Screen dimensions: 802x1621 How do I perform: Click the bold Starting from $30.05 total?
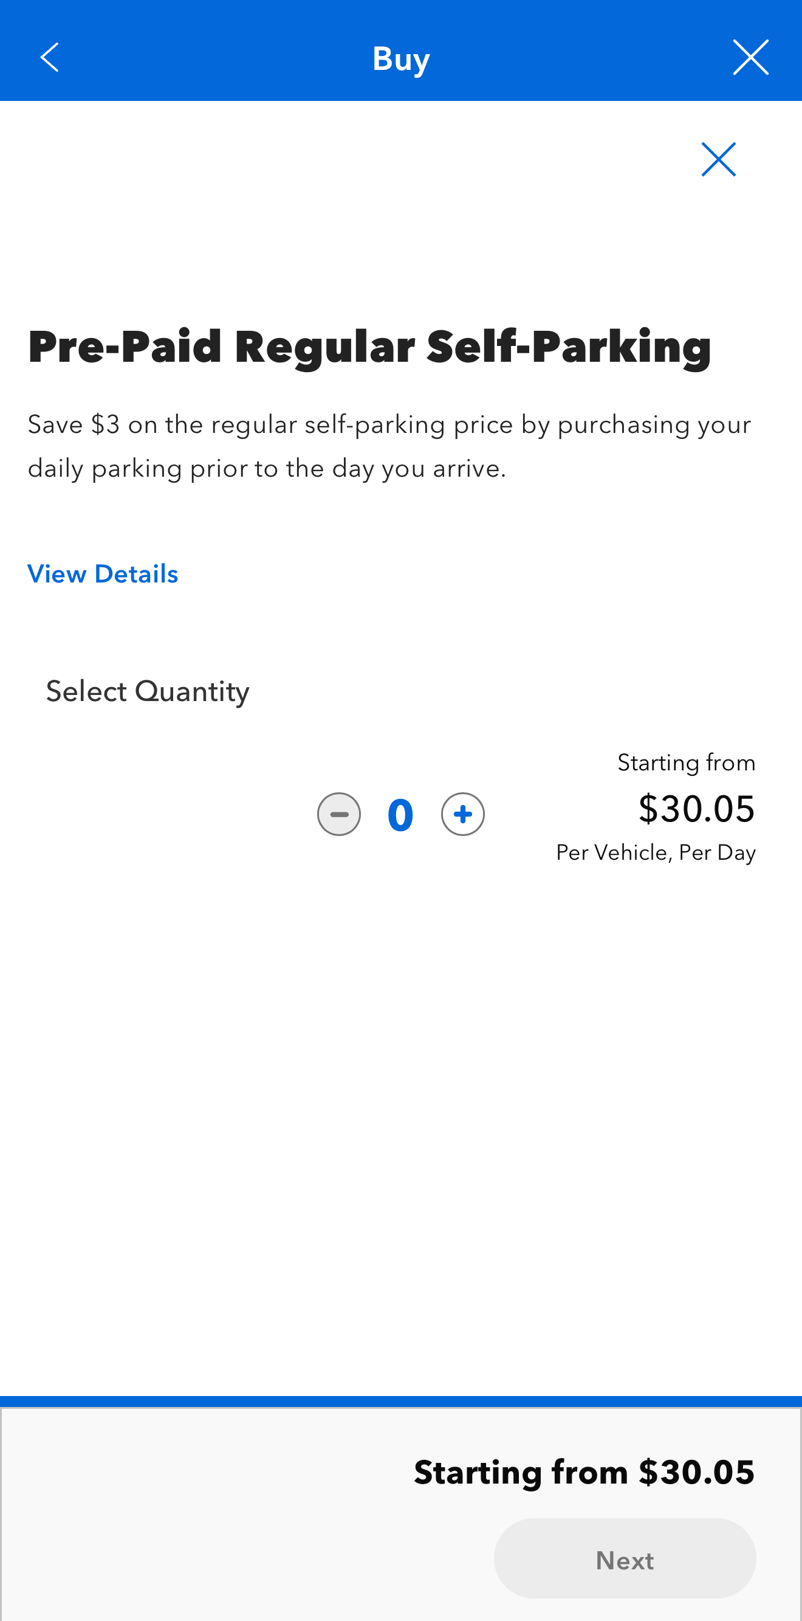584,1473
